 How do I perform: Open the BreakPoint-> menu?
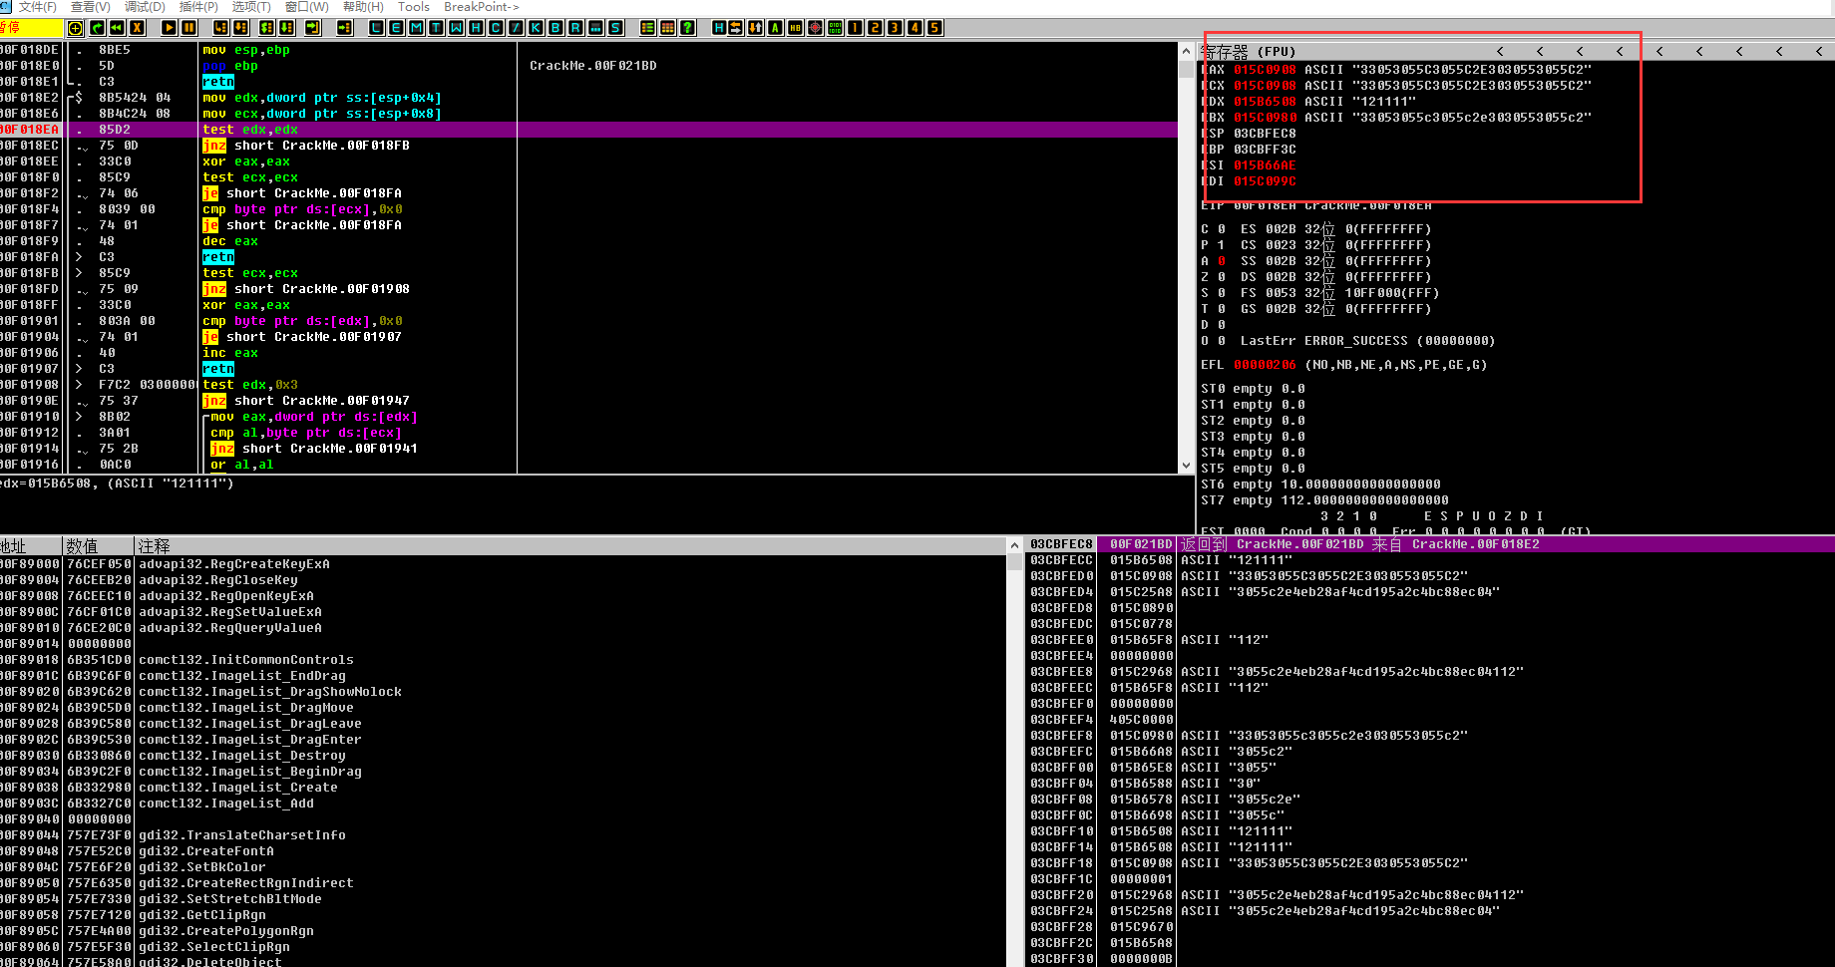pos(482,7)
